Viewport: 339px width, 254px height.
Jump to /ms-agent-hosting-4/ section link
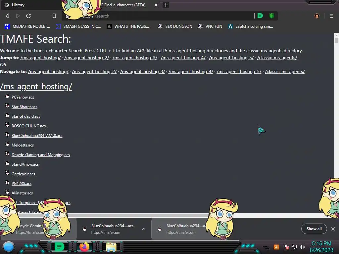coord(183,58)
